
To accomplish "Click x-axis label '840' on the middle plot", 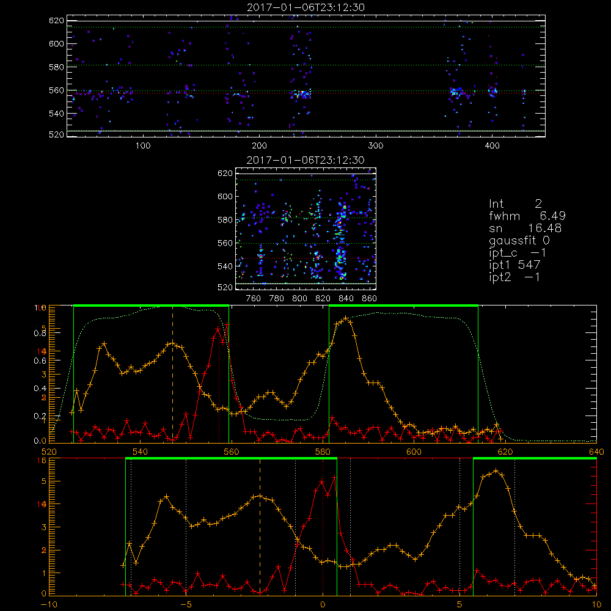I will [x=346, y=299].
